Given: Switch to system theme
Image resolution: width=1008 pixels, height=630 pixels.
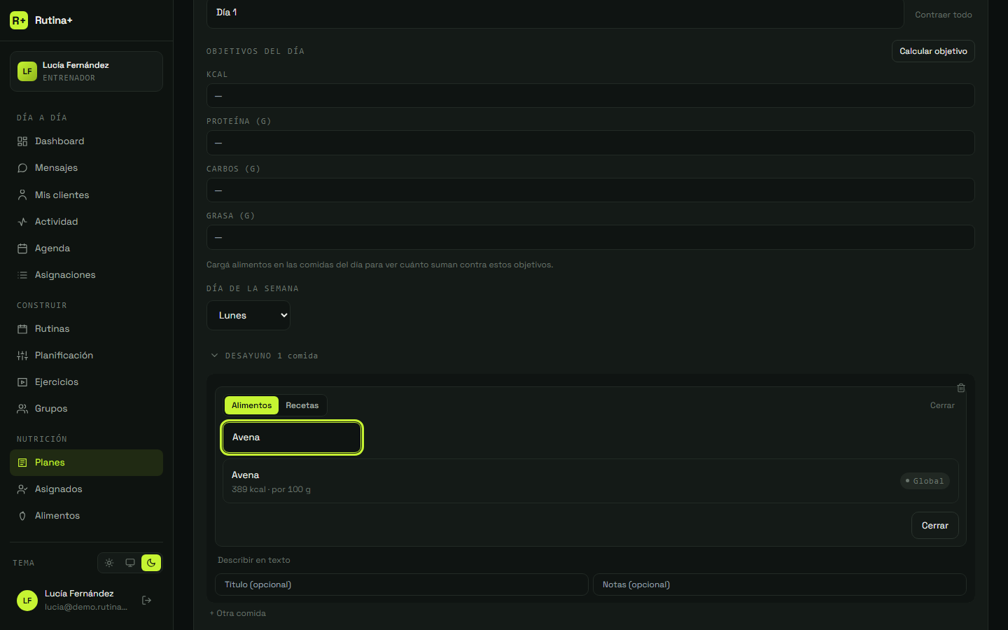Looking at the screenshot, I should 130,563.
